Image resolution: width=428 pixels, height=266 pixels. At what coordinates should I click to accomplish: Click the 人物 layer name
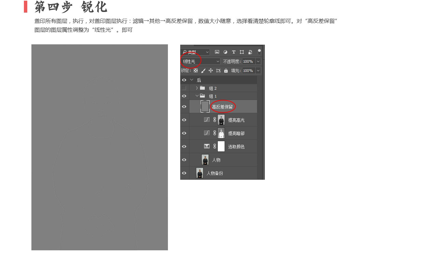(216, 160)
